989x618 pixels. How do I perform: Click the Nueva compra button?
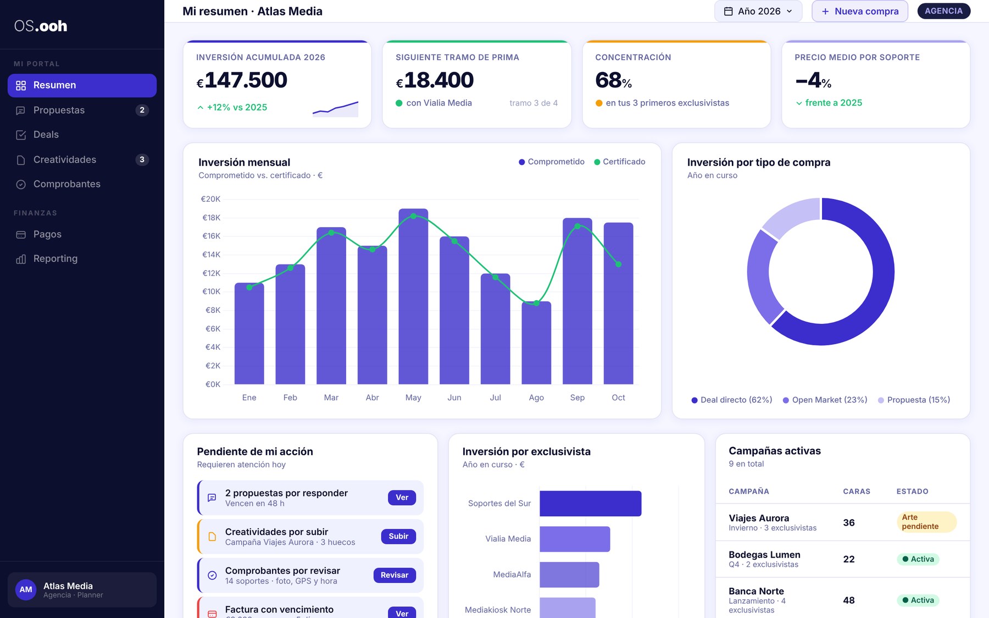pyautogui.click(x=860, y=11)
